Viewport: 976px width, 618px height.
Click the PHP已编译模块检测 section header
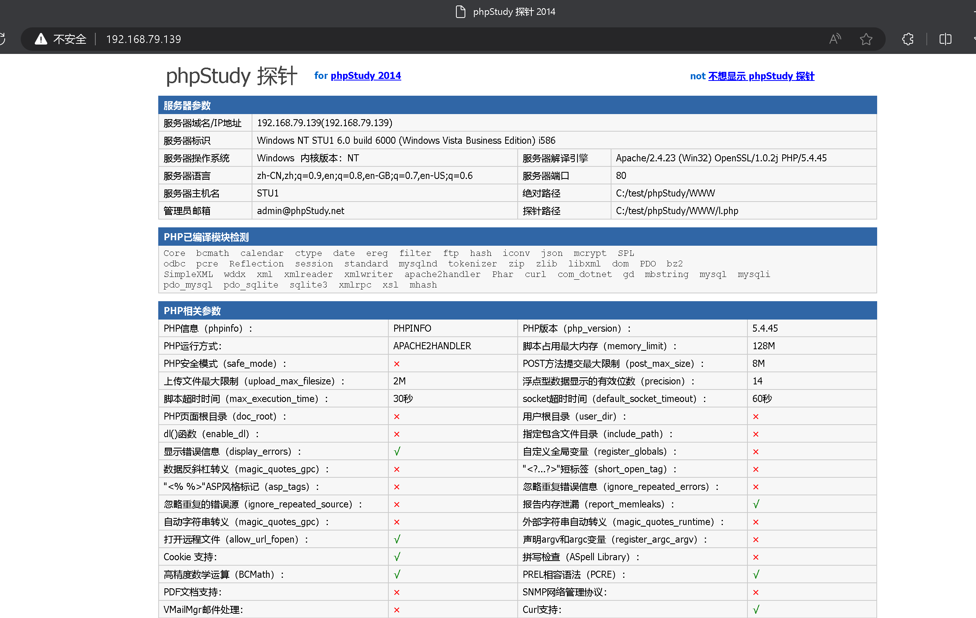coord(206,237)
